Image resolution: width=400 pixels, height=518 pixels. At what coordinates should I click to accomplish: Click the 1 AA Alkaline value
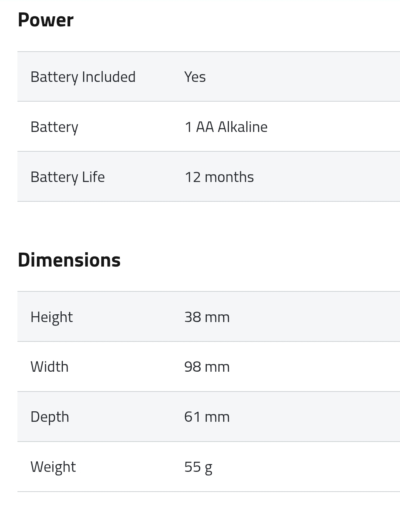tap(226, 127)
